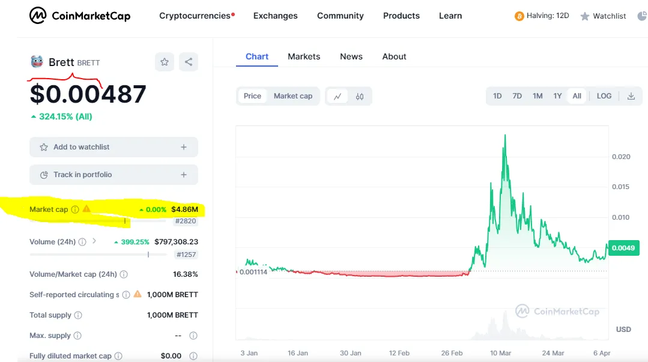Open the Portfolio pie icon in header
648x362 pixels.
tap(642, 16)
